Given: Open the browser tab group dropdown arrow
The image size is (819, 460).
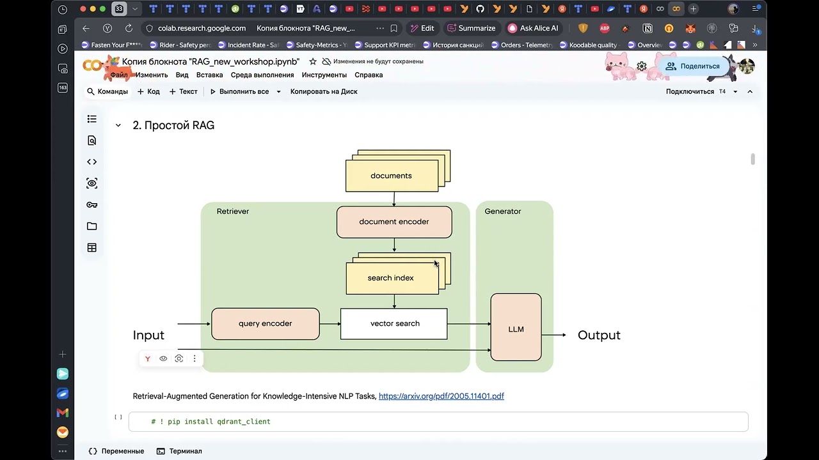Looking at the screenshot, I should tap(135, 9).
